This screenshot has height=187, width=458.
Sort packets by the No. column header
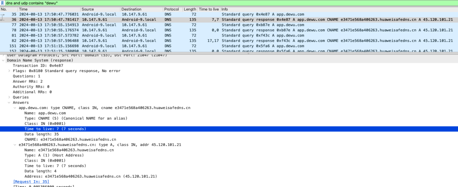click(9, 9)
